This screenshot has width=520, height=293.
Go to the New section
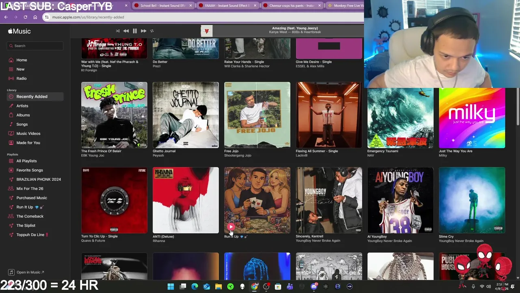pos(20,69)
